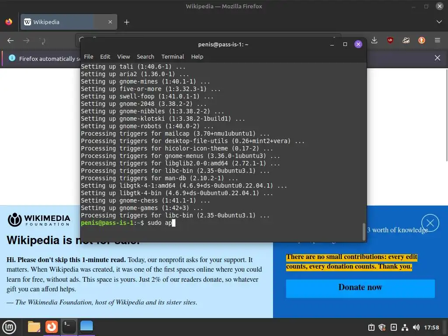This screenshot has width=448, height=336.
Task: Open a new Firefox tab
Action: point(126,22)
